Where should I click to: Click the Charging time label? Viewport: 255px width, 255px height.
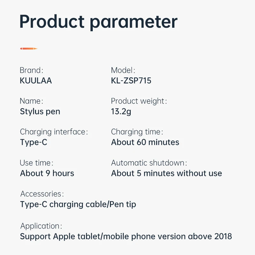(137, 132)
